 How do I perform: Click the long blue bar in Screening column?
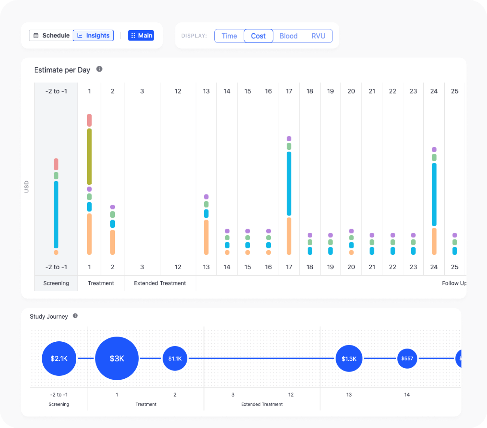[x=56, y=215]
